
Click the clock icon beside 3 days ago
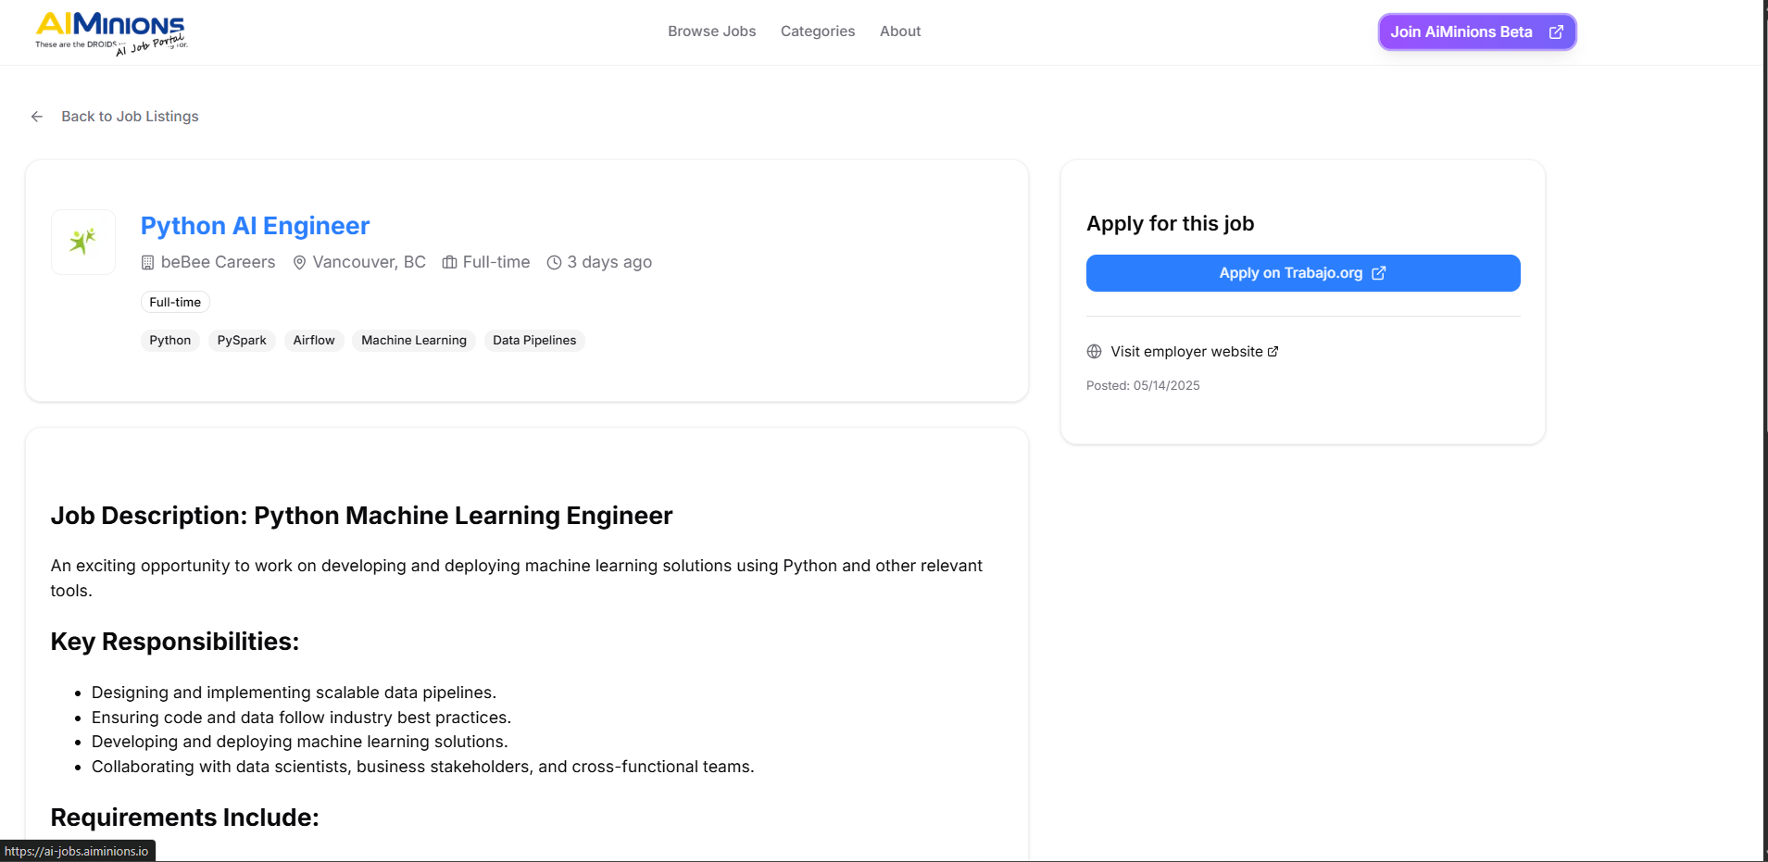(554, 263)
